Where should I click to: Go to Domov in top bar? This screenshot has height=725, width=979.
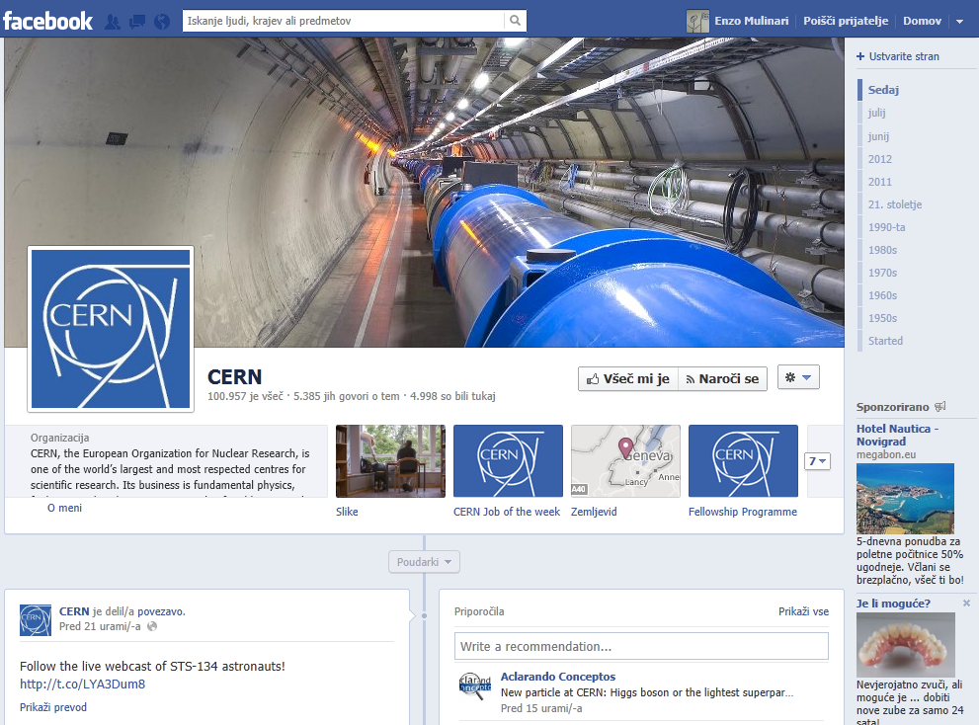point(922,21)
